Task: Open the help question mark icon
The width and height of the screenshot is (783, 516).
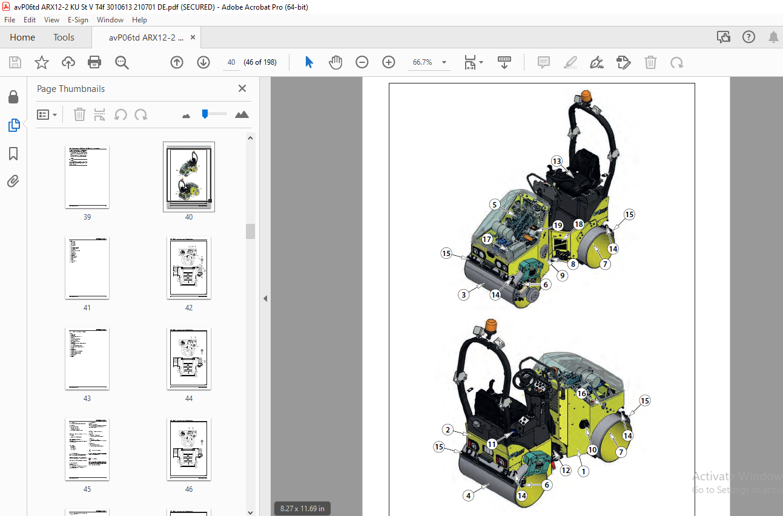Action: point(749,37)
